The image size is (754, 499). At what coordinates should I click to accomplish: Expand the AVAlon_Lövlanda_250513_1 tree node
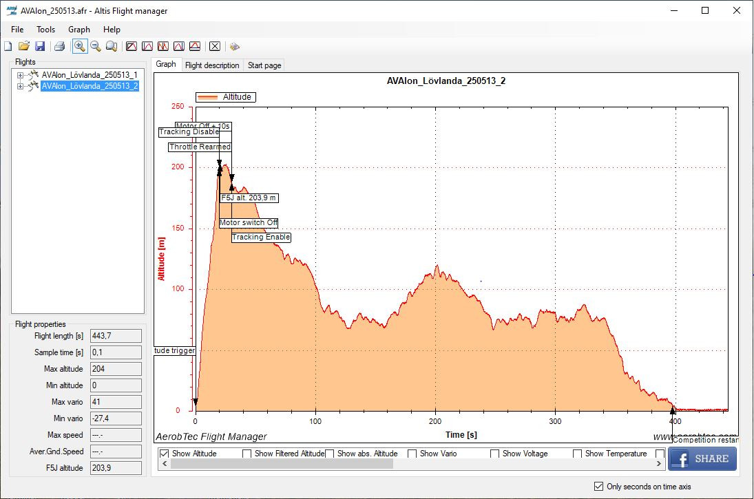(x=21, y=75)
